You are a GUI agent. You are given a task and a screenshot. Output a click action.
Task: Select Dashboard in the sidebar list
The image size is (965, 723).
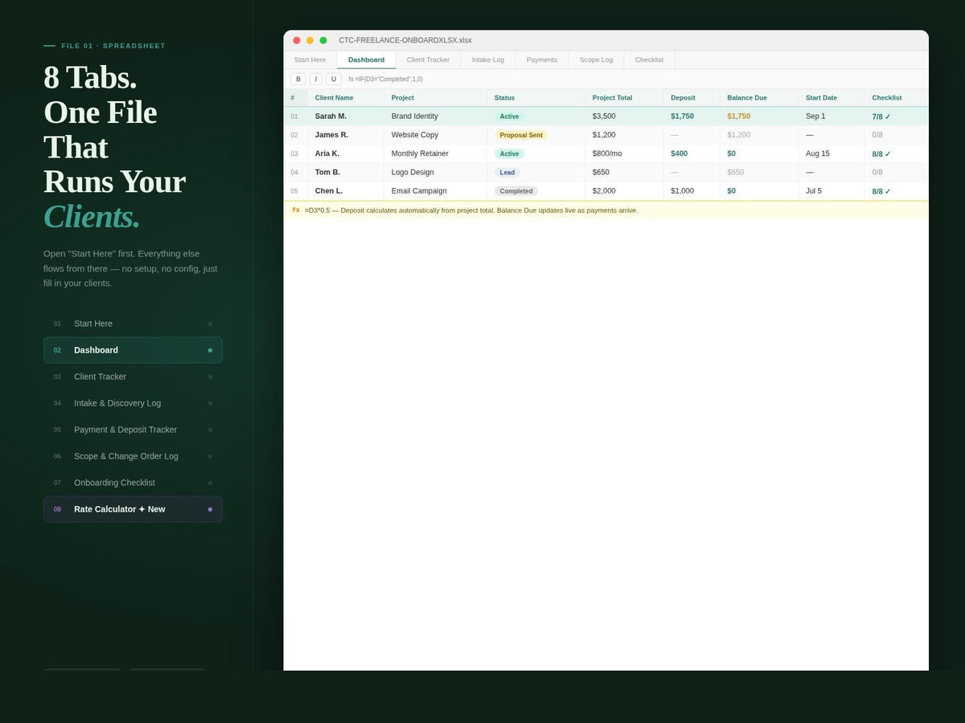pos(133,350)
